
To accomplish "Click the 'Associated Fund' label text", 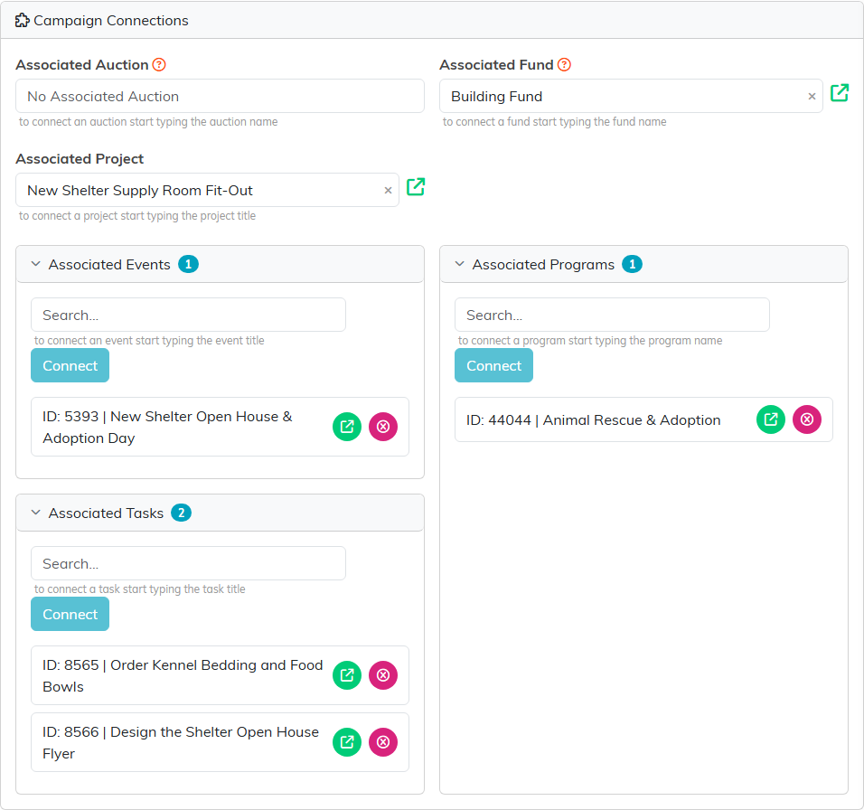I will point(496,65).
